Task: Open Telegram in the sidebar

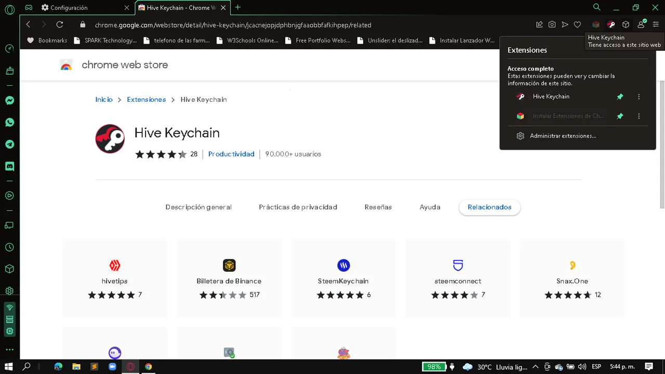Action: 9,144
